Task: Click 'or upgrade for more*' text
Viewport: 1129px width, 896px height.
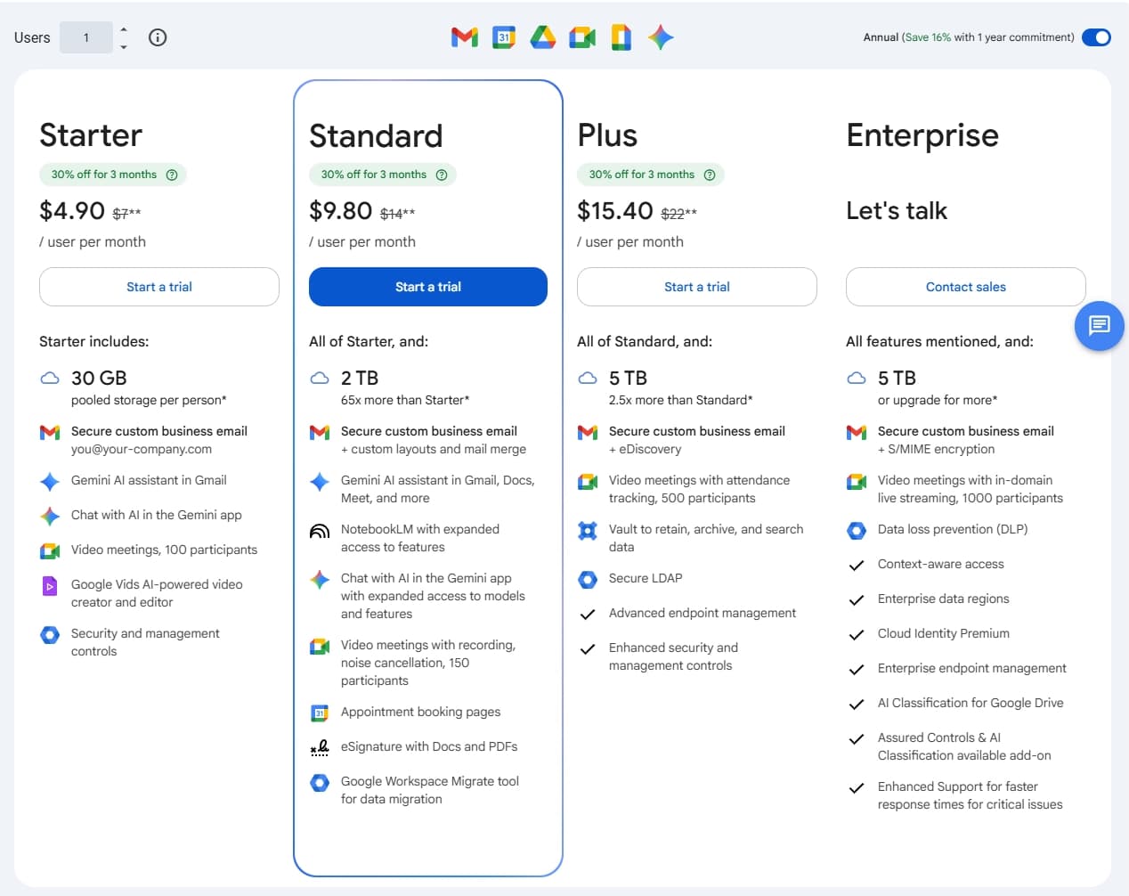Action: (938, 401)
